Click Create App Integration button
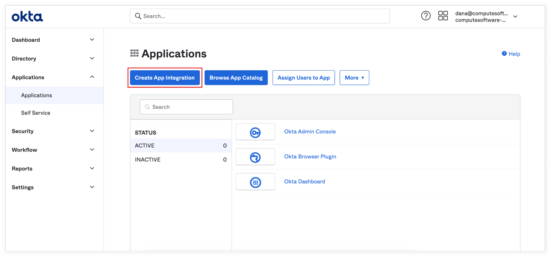This screenshot has height=258, width=552. [x=165, y=78]
